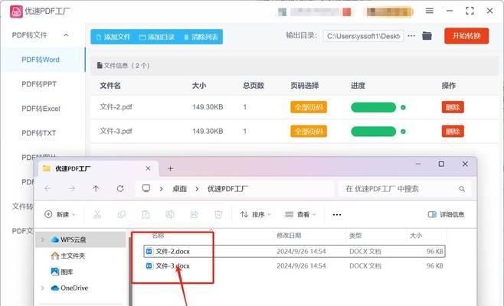Viewport: 504px width, 306px height.
Task: Click the three dots beside output path
Action: [411, 36]
